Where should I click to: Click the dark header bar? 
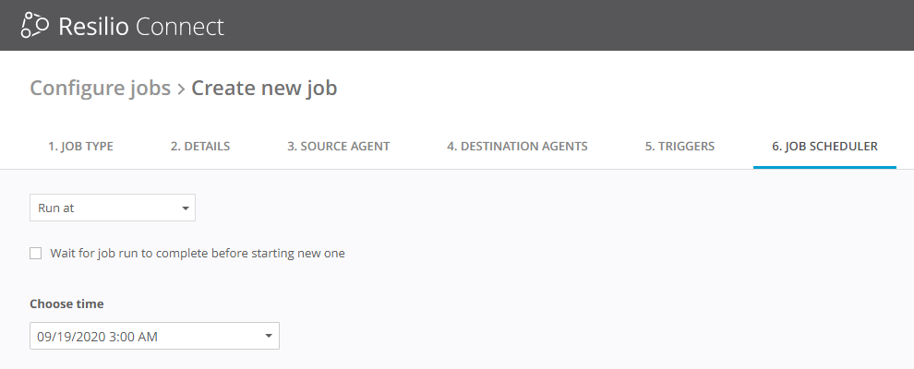pyautogui.click(x=554, y=26)
